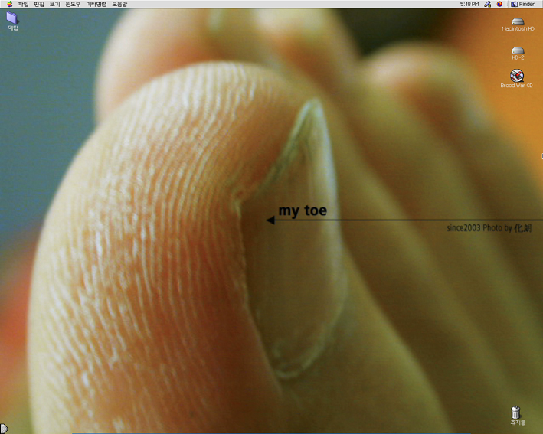Image resolution: width=543 pixels, height=434 pixels.
Task: Open the 도움말 (Help) menu
Action: pyautogui.click(x=119, y=4)
